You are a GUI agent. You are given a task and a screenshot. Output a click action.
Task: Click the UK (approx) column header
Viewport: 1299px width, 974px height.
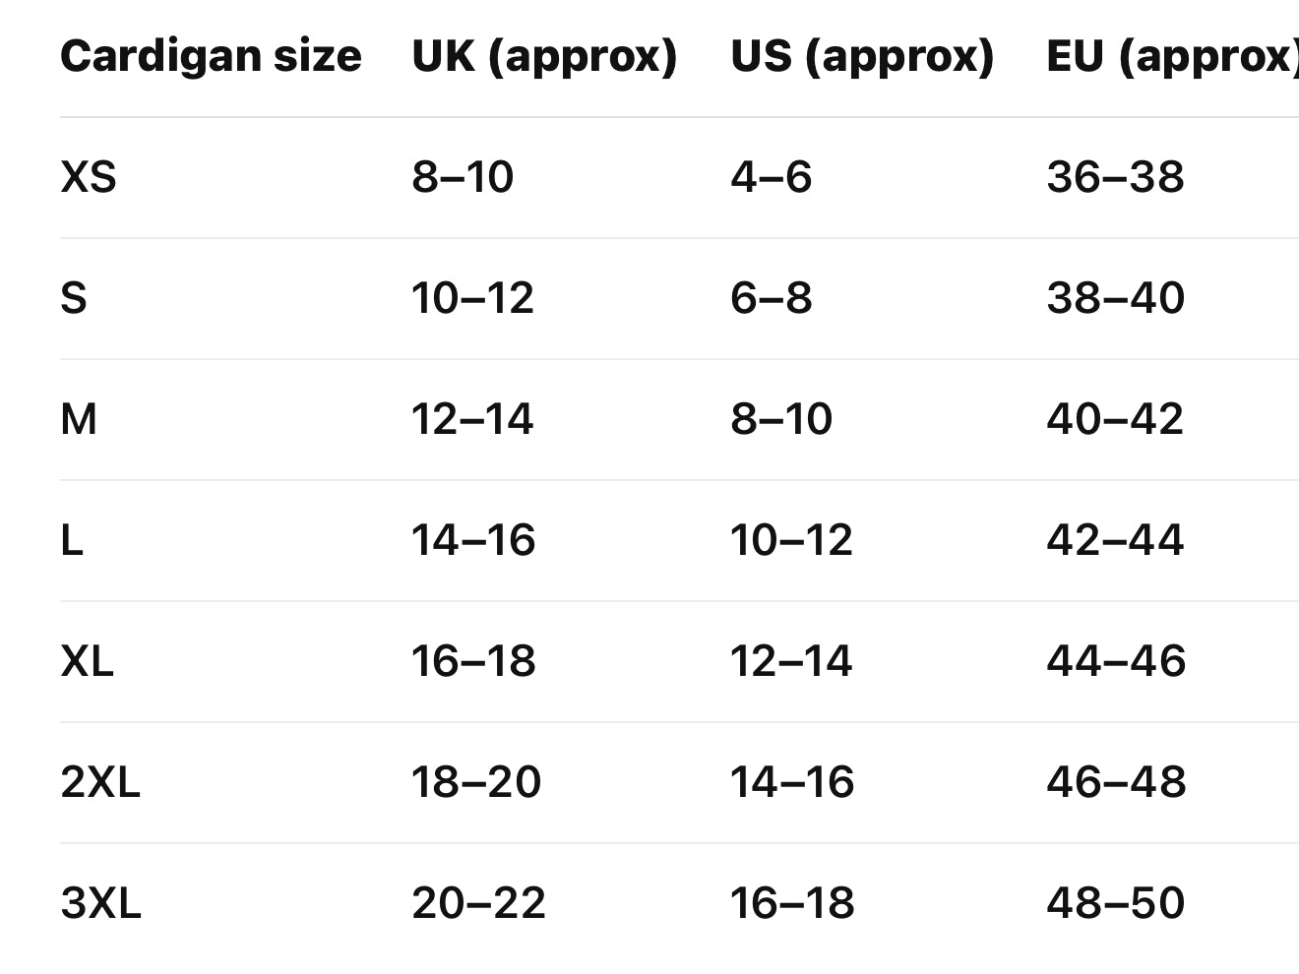pyautogui.click(x=544, y=56)
